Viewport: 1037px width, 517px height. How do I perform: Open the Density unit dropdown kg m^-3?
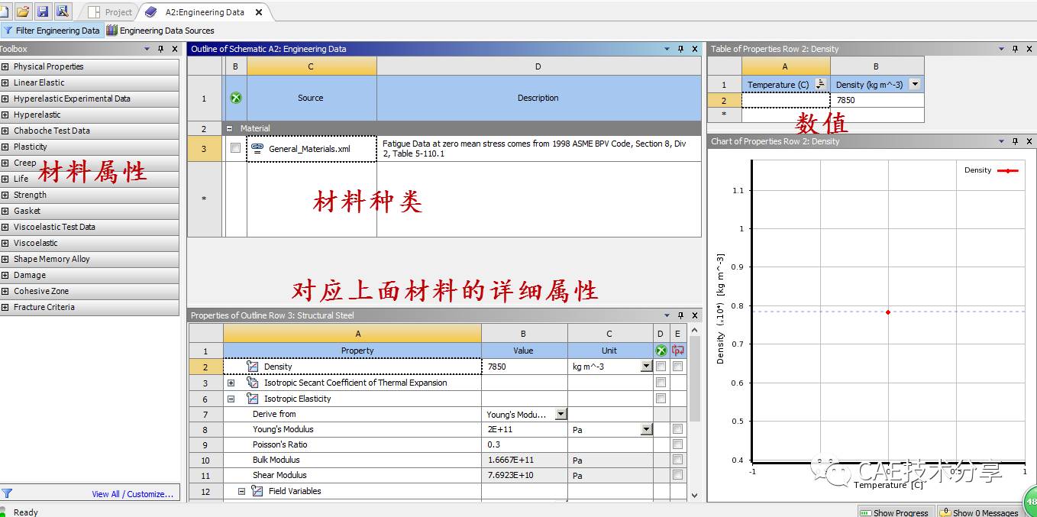pos(646,367)
